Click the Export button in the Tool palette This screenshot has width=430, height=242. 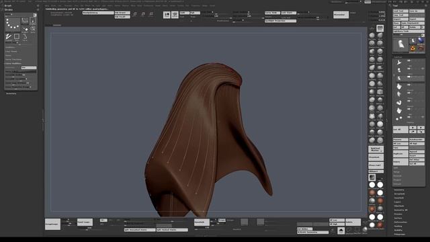coord(417,19)
